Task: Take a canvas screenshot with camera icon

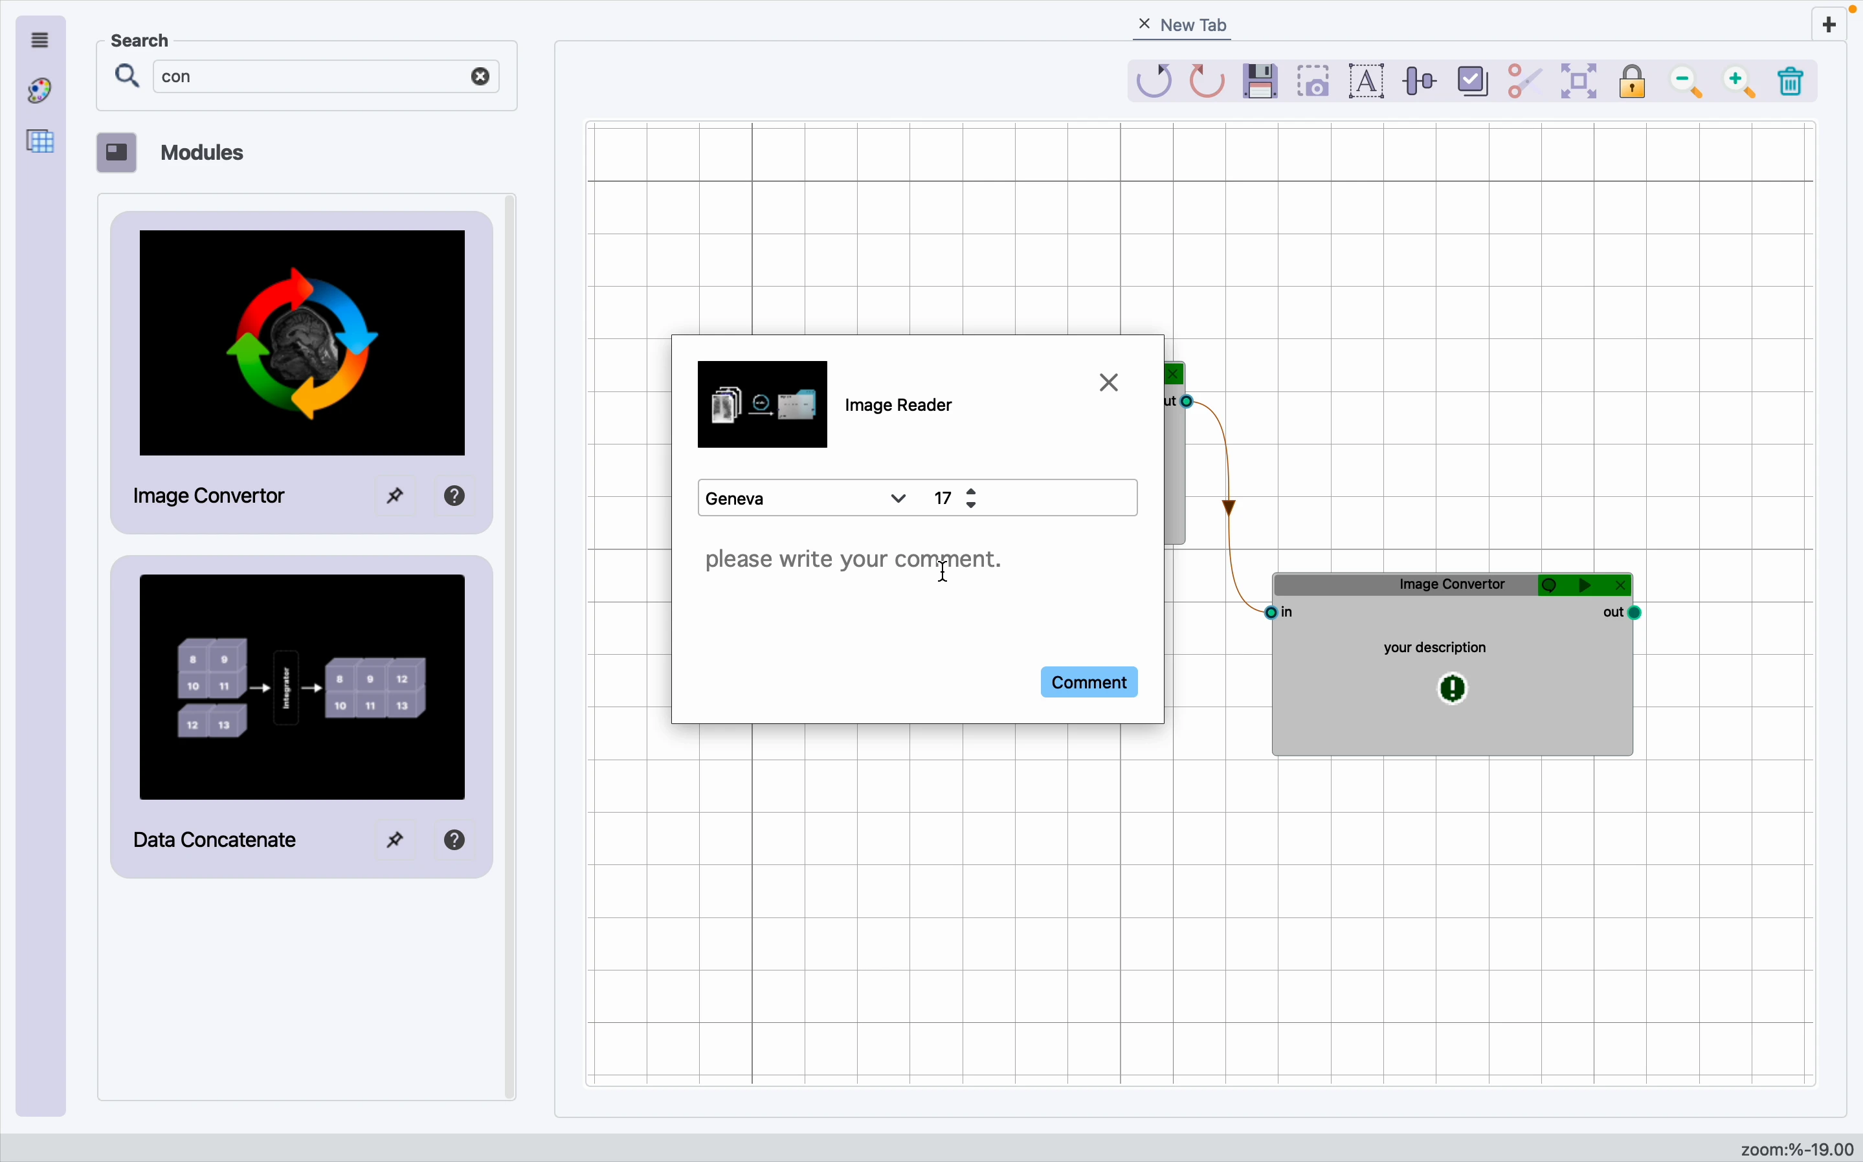Action: pos(1315,82)
